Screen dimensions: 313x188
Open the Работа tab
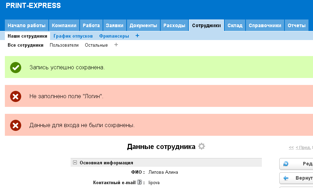coord(91,25)
